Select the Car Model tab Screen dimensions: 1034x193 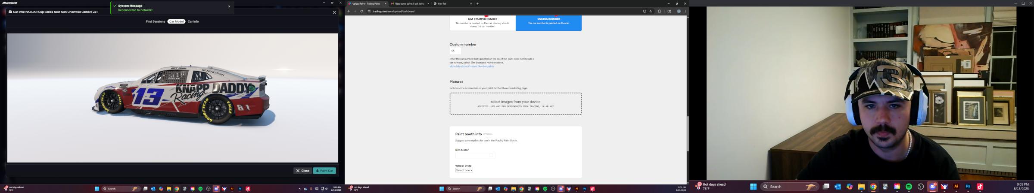click(x=177, y=21)
